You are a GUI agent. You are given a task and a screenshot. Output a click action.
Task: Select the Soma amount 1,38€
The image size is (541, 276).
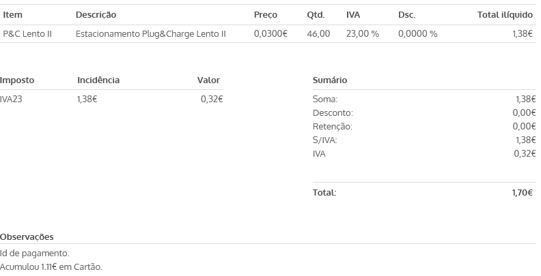click(x=525, y=99)
